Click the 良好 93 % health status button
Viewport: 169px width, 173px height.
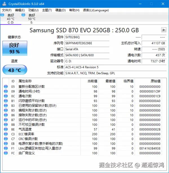point(15,48)
